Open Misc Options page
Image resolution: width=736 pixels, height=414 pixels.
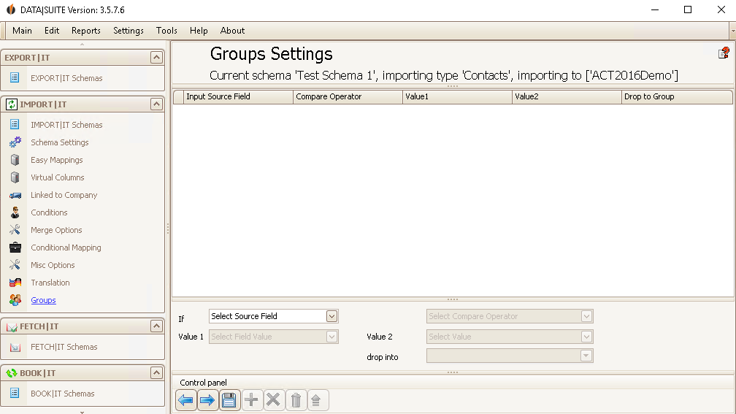click(x=53, y=265)
